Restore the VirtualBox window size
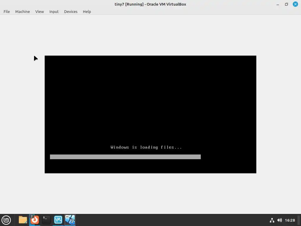 pos(286,4)
